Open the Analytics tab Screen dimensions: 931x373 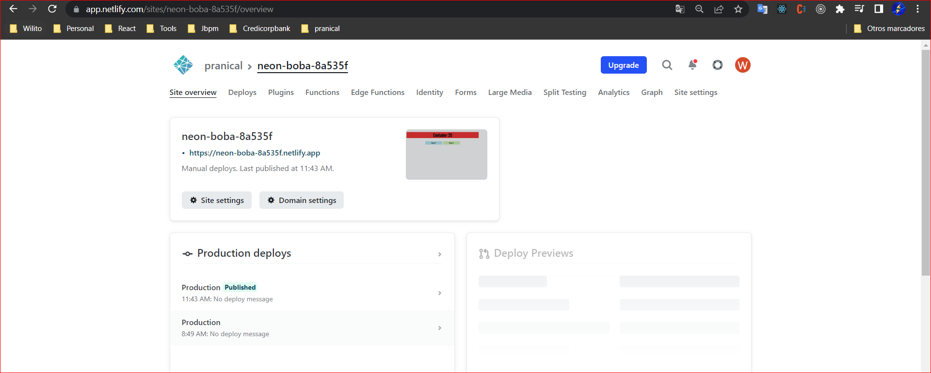pyautogui.click(x=614, y=93)
